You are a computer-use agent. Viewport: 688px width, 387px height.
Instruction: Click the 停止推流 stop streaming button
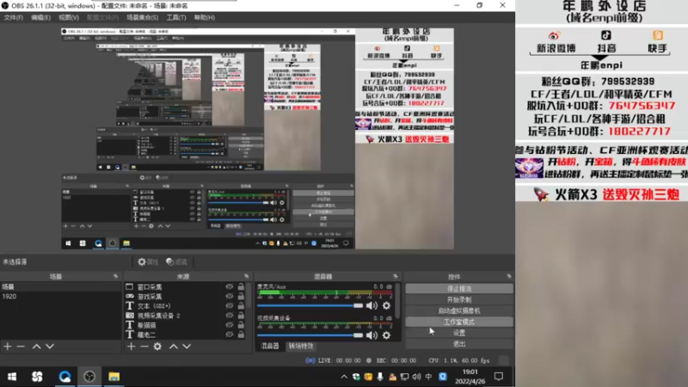pyautogui.click(x=459, y=289)
